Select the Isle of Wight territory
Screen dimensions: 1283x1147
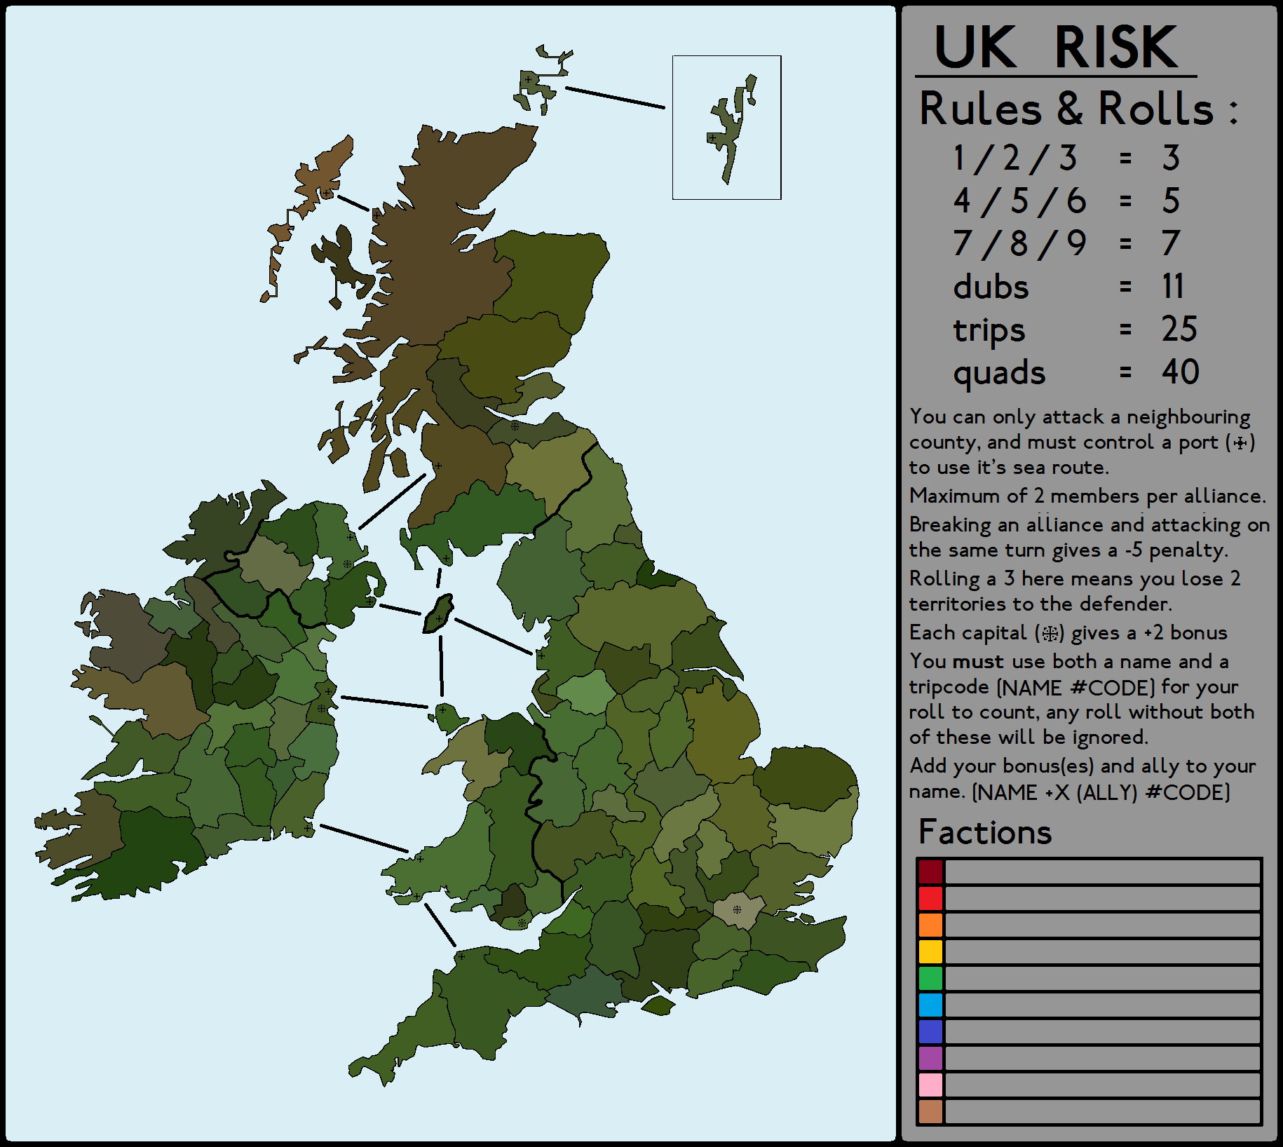658,1005
